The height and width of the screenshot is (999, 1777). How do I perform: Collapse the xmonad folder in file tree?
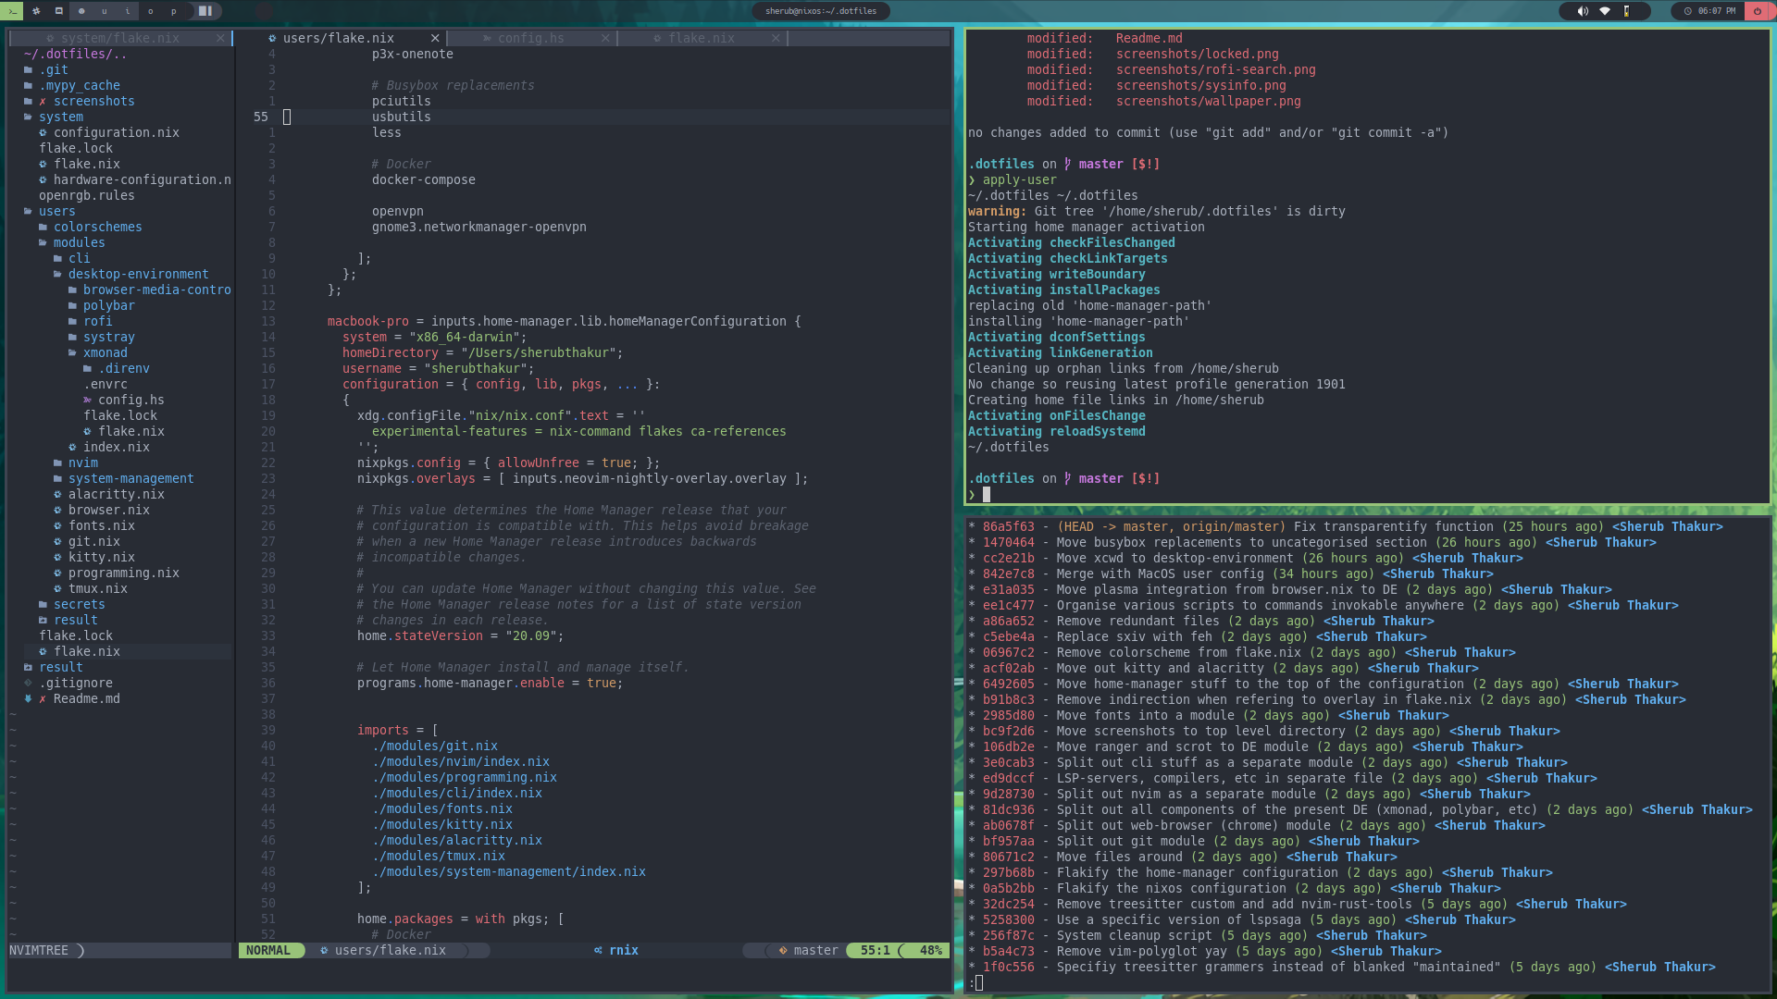tap(105, 352)
